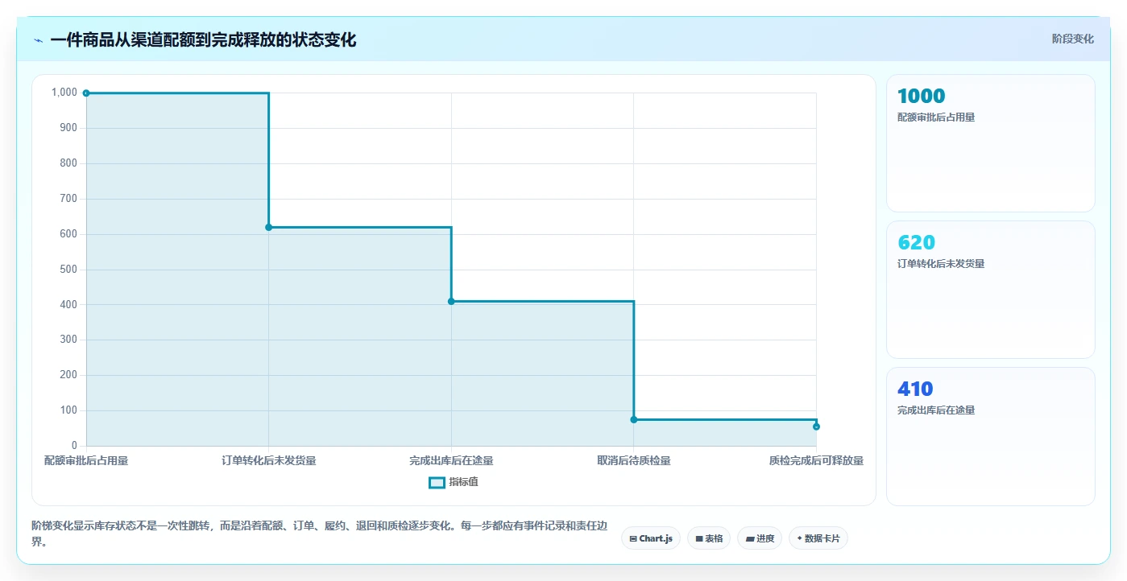Image resolution: width=1127 pixels, height=581 pixels.
Task: Click the x-axis label 订单转化后未发货量
Action: 268,461
